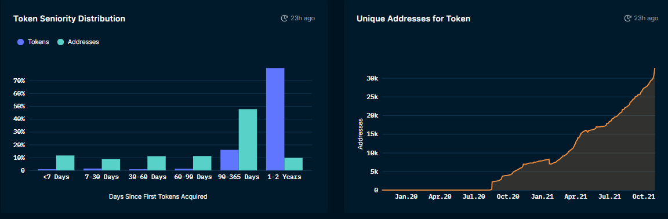Image resolution: width=668 pixels, height=219 pixels.
Task: Click the '90-365 Days' axis label
Action: click(x=238, y=177)
